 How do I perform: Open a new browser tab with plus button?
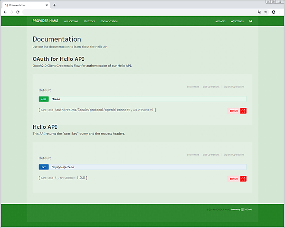point(54,5)
